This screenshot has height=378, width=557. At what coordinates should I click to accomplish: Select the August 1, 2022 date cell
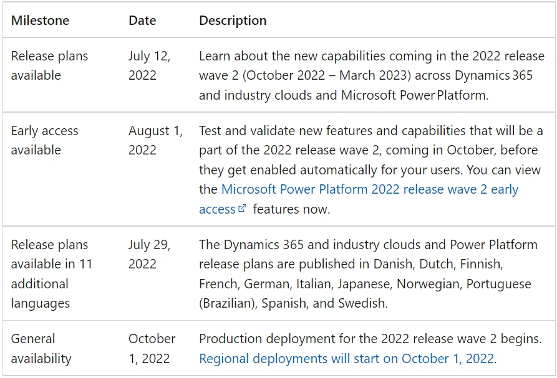click(155, 140)
